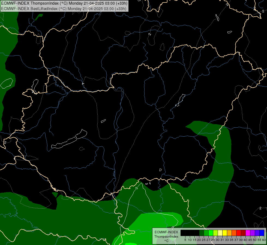Click legend tick value 10
This screenshot has height=245, width=267.
(x=190, y=240)
